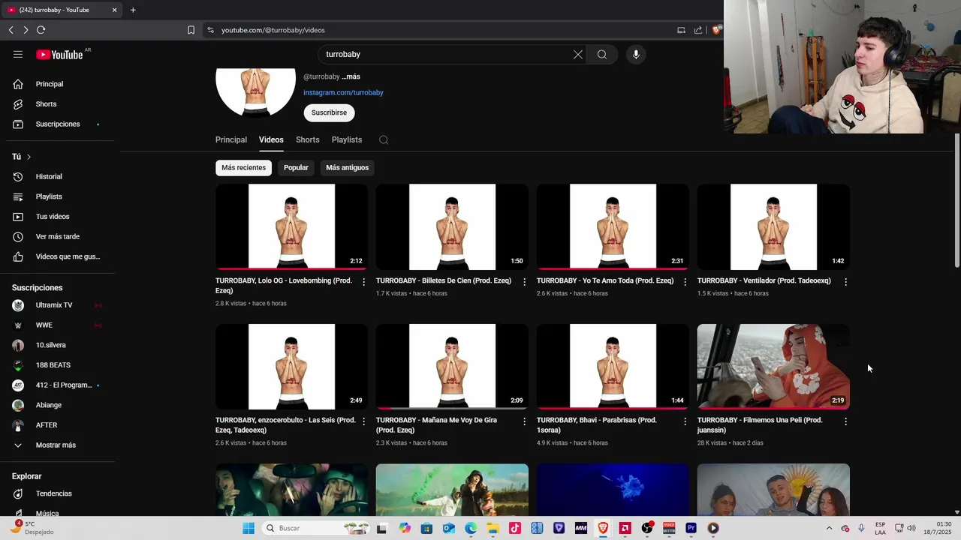
Task: Open TURROBABY - Ventilador video title
Action: pyautogui.click(x=764, y=280)
